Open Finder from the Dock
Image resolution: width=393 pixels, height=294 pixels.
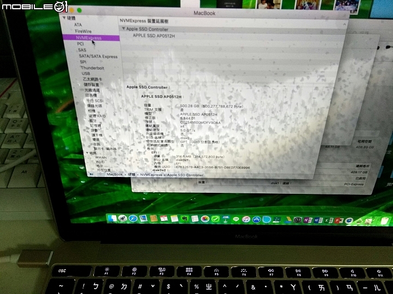tap(112, 218)
